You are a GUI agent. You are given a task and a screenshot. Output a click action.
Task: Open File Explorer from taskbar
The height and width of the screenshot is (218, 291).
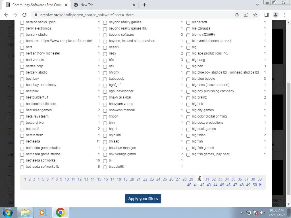(25, 212)
